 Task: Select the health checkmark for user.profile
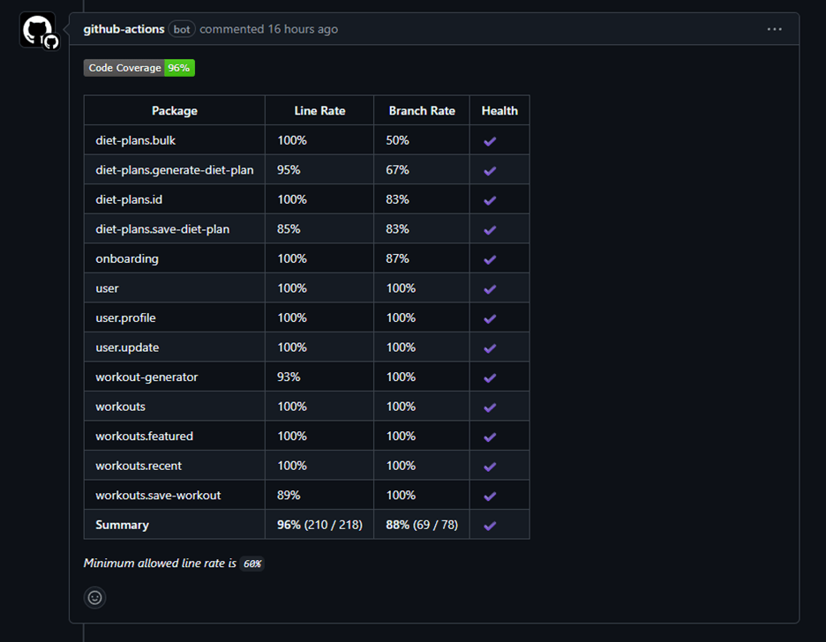click(x=499, y=317)
